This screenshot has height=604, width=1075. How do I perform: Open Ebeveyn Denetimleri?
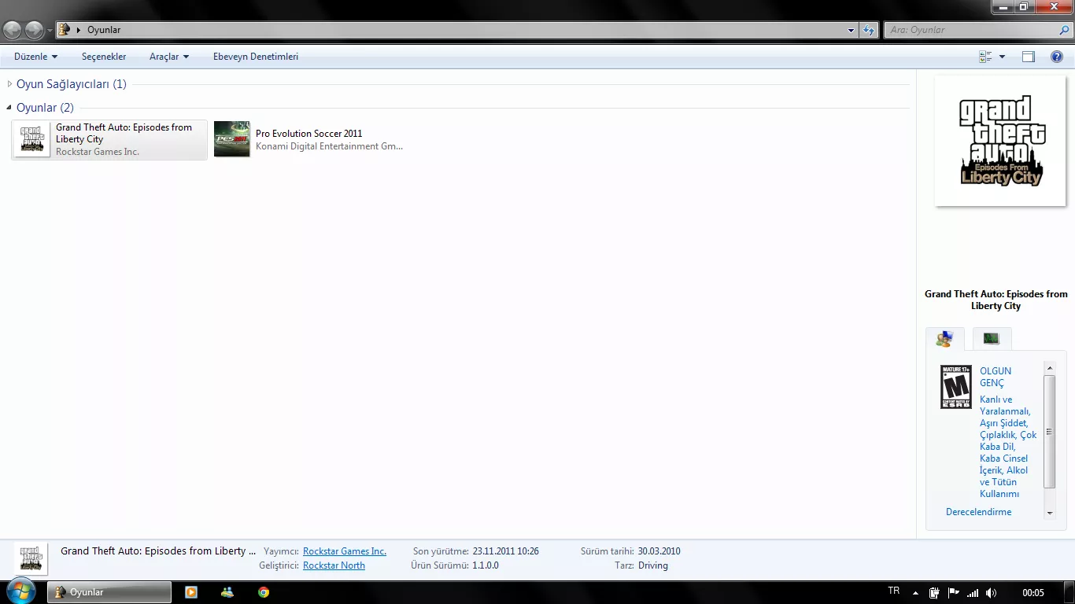[256, 57]
